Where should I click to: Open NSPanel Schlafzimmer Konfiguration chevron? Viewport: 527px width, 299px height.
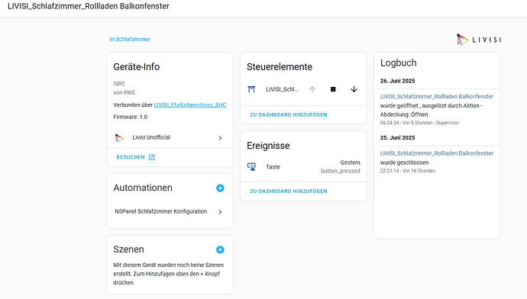tap(220, 212)
